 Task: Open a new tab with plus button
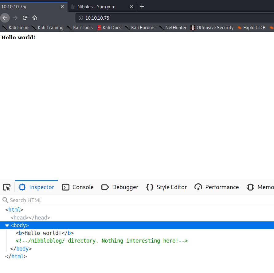pyautogui.click(x=142, y=6)
